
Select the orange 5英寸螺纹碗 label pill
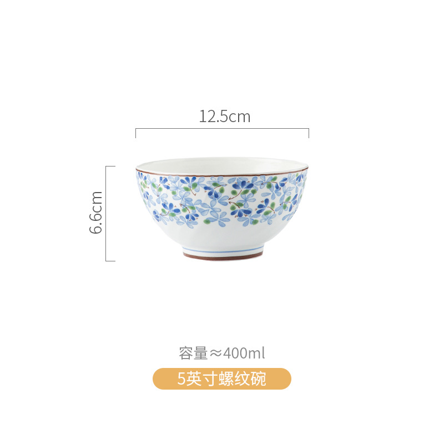222,379
